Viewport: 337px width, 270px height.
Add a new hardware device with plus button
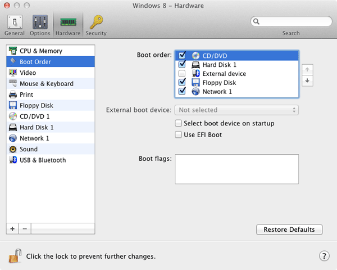12,229
